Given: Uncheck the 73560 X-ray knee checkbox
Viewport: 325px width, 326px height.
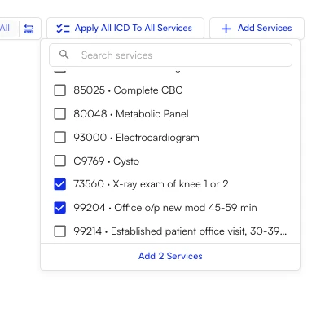Looking at the screenshot, I should pyautogui.click(x=60, y=184).
